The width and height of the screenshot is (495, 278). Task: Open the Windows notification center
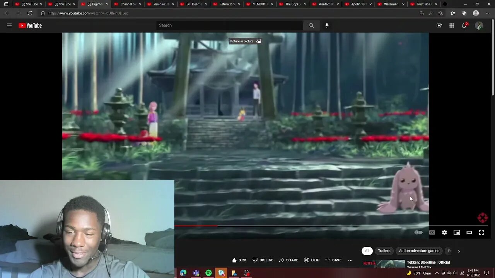(486, 273)
